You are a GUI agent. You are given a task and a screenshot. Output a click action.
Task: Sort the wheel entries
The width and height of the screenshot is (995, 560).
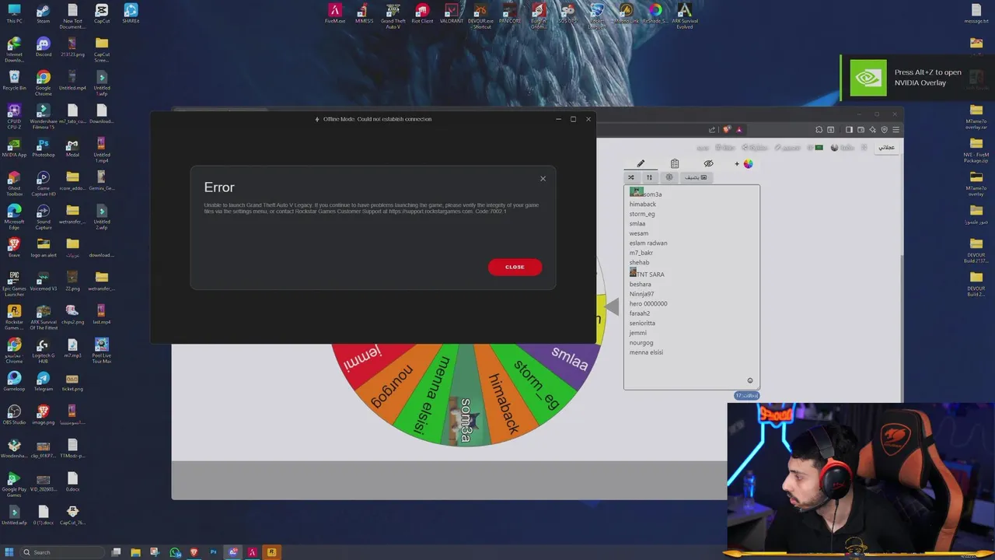(650, 177)
